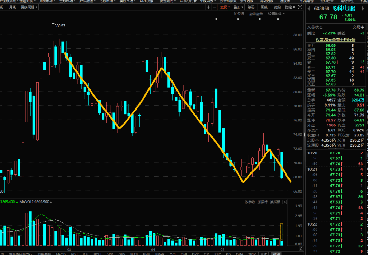Select the RSI indicator tab
Viewport: 368px width, 255px height.
tap(86, 254)
